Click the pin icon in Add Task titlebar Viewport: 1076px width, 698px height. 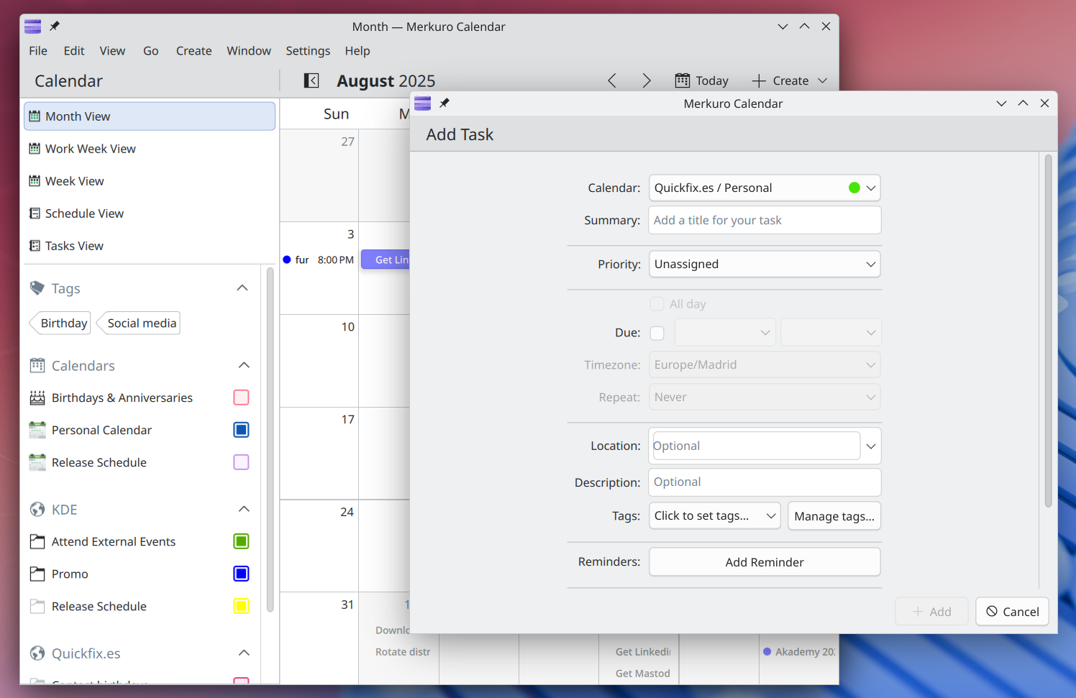tap(444, 104)
